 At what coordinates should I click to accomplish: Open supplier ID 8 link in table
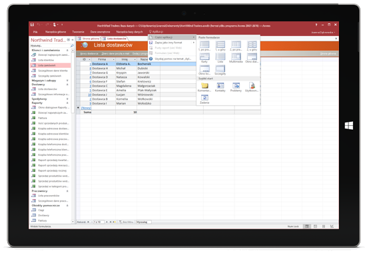(90, 69)
